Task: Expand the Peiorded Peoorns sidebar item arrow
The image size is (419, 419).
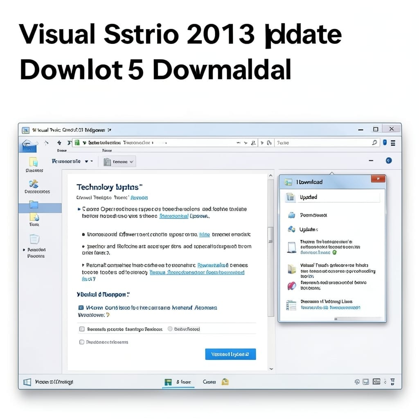Action: tap(24, 250)
